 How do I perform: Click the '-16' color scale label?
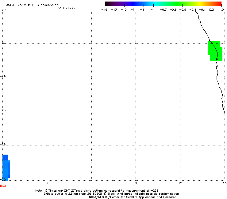click(104, 10)
